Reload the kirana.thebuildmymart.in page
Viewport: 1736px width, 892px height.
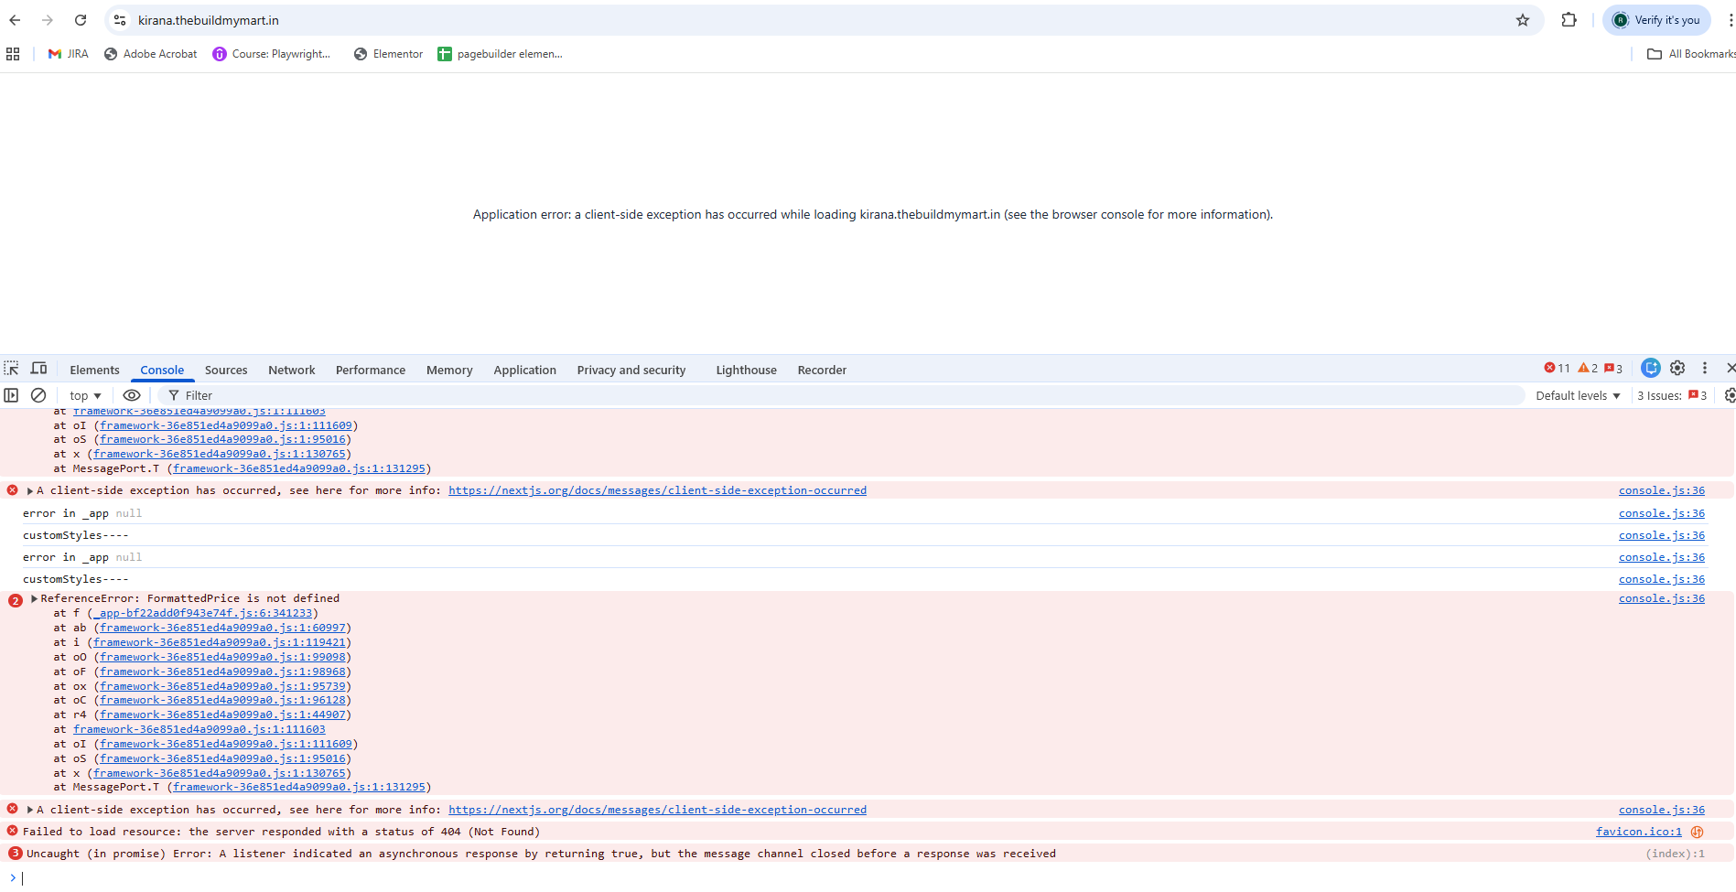click(81, 20)
